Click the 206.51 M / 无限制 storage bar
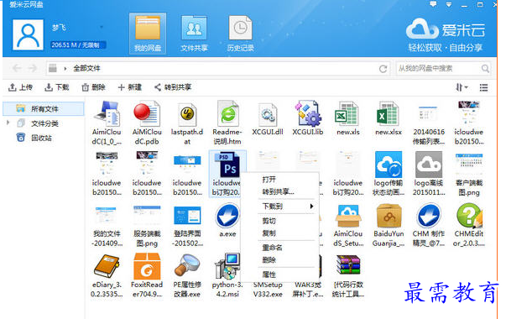 (78, 44)
